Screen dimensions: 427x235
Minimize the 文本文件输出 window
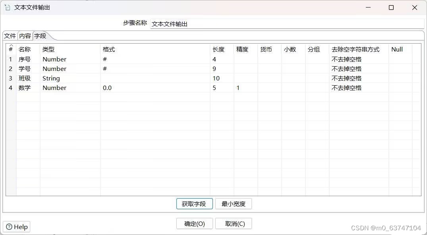coord(368,8)
